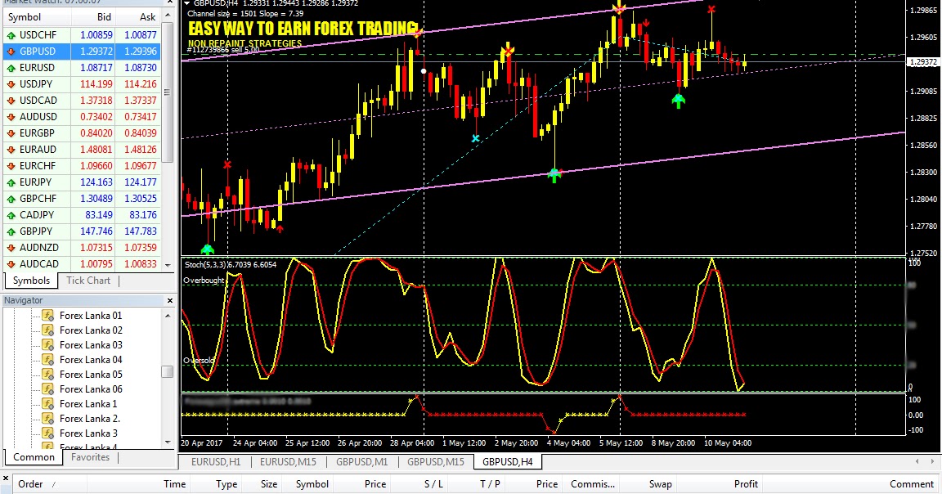
Task: Click USDCAD red arrow icon
Action: pyautogui.click(x=11, y=101)
